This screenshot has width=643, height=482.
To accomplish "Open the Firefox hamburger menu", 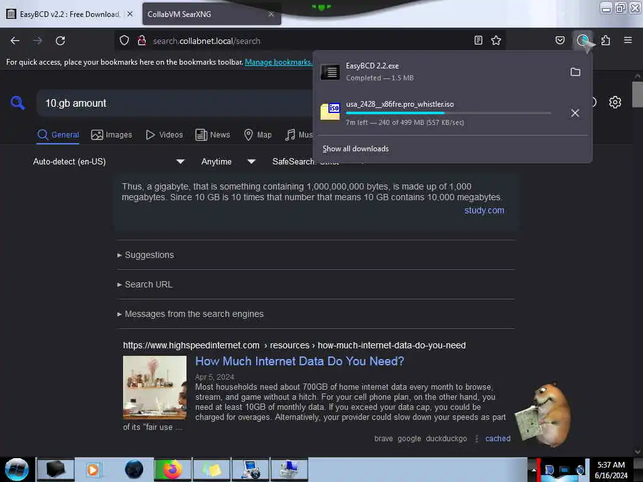I will [628, 40].
